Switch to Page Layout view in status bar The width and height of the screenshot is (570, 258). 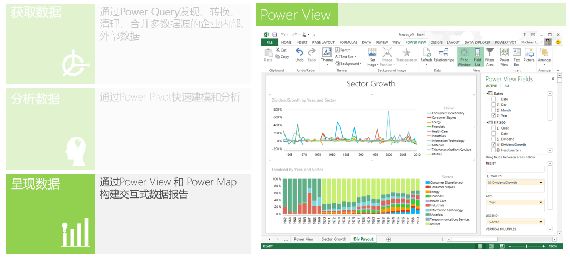[491, 246]
